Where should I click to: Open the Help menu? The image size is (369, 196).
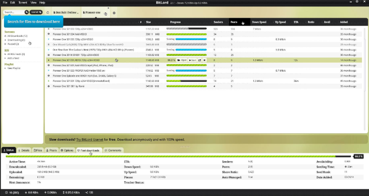42,2
